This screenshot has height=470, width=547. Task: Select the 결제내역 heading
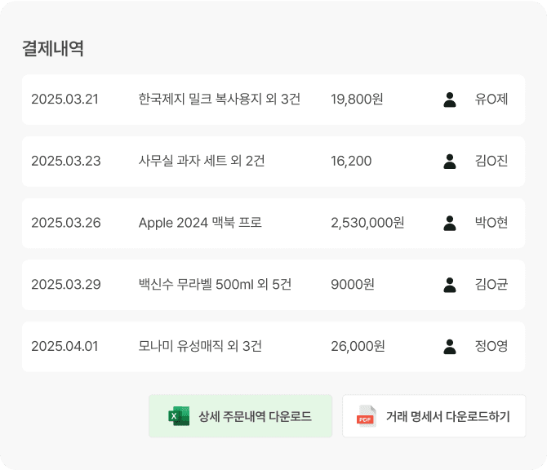(x=53, y=48)
